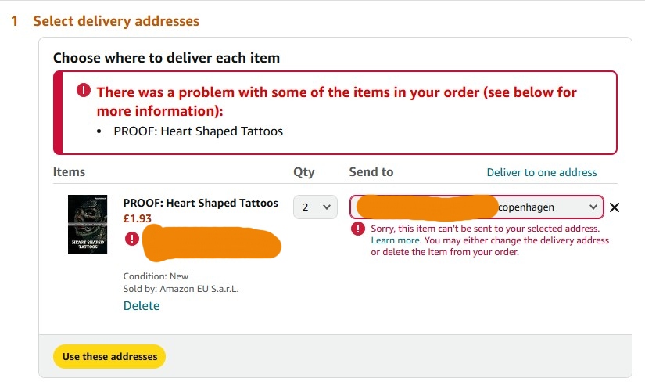
Task: Click the £1.93 price text
Action: coord(138,218)
